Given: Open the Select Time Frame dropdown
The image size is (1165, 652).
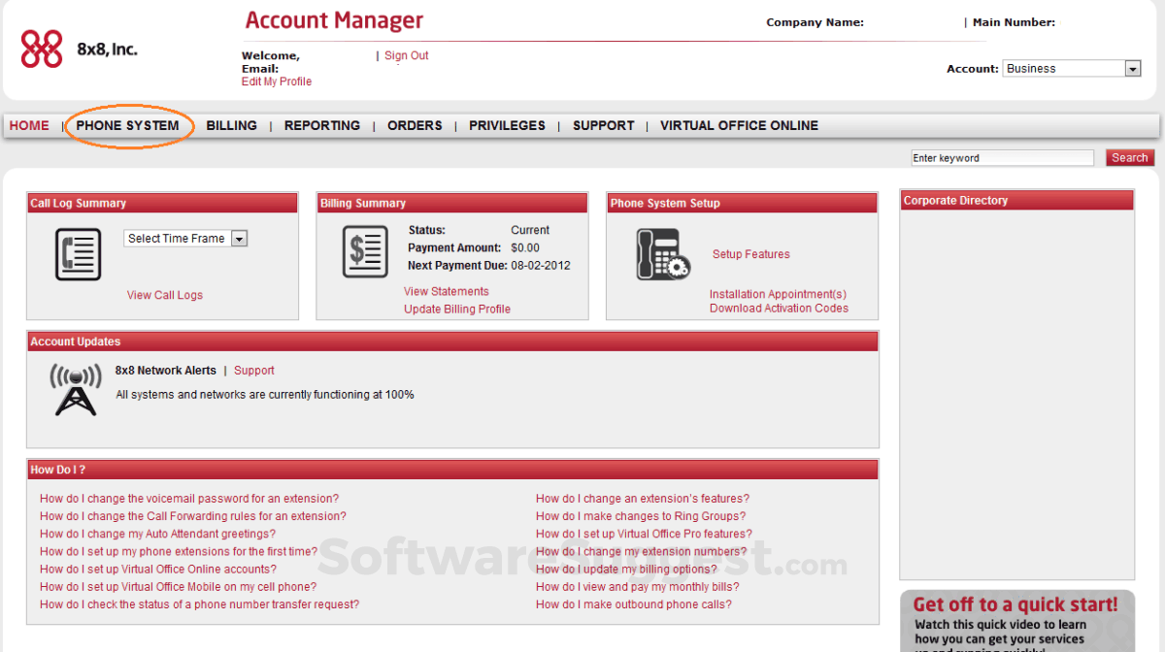Looking at the screenshot, I should 186,239.
